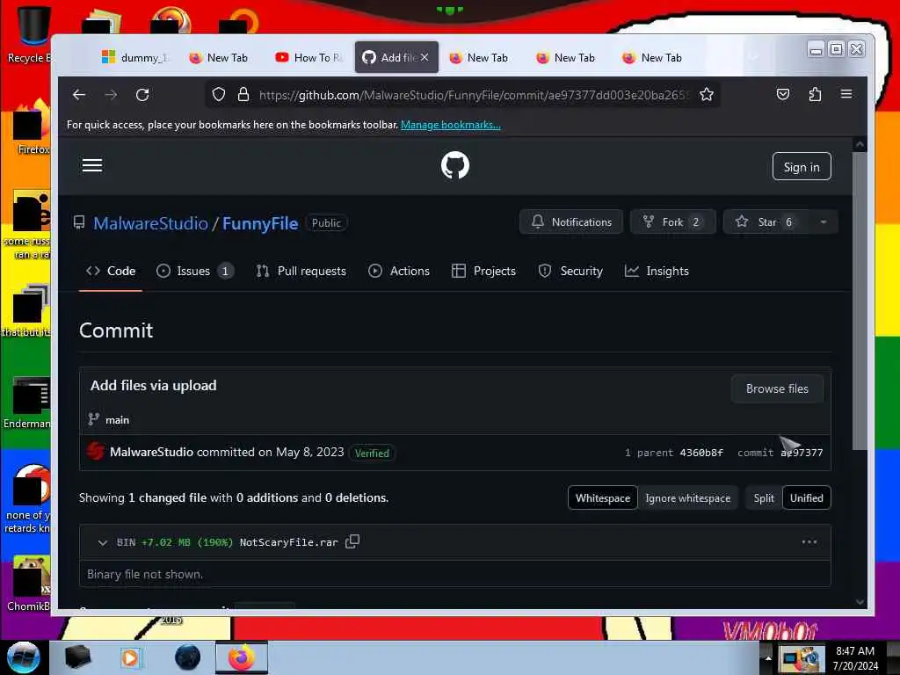Click the main branch link
This screenshot has width=900, height=675.
point(117,420)
